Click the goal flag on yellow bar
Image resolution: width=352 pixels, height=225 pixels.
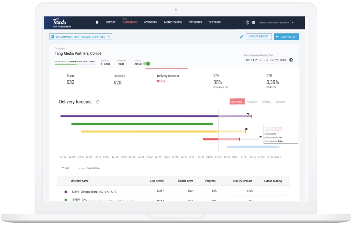[x=246, y=129]
